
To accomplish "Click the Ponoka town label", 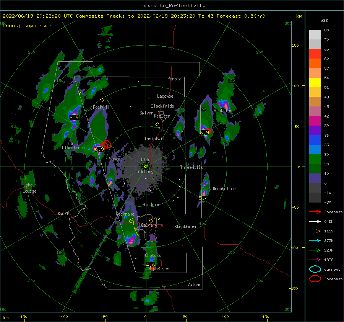I will (174, 79).
